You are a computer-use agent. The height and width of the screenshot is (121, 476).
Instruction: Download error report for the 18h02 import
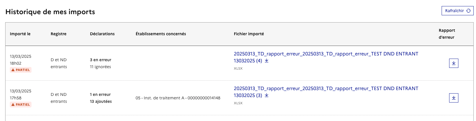coord(453,63)
